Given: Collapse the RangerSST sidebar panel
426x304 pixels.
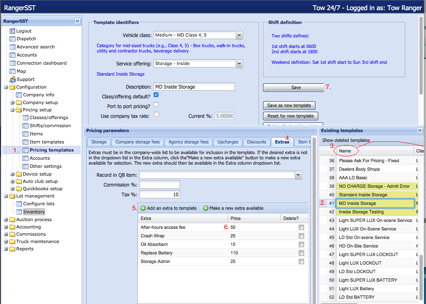Looking at the screenshot, I should coord(77,21).
